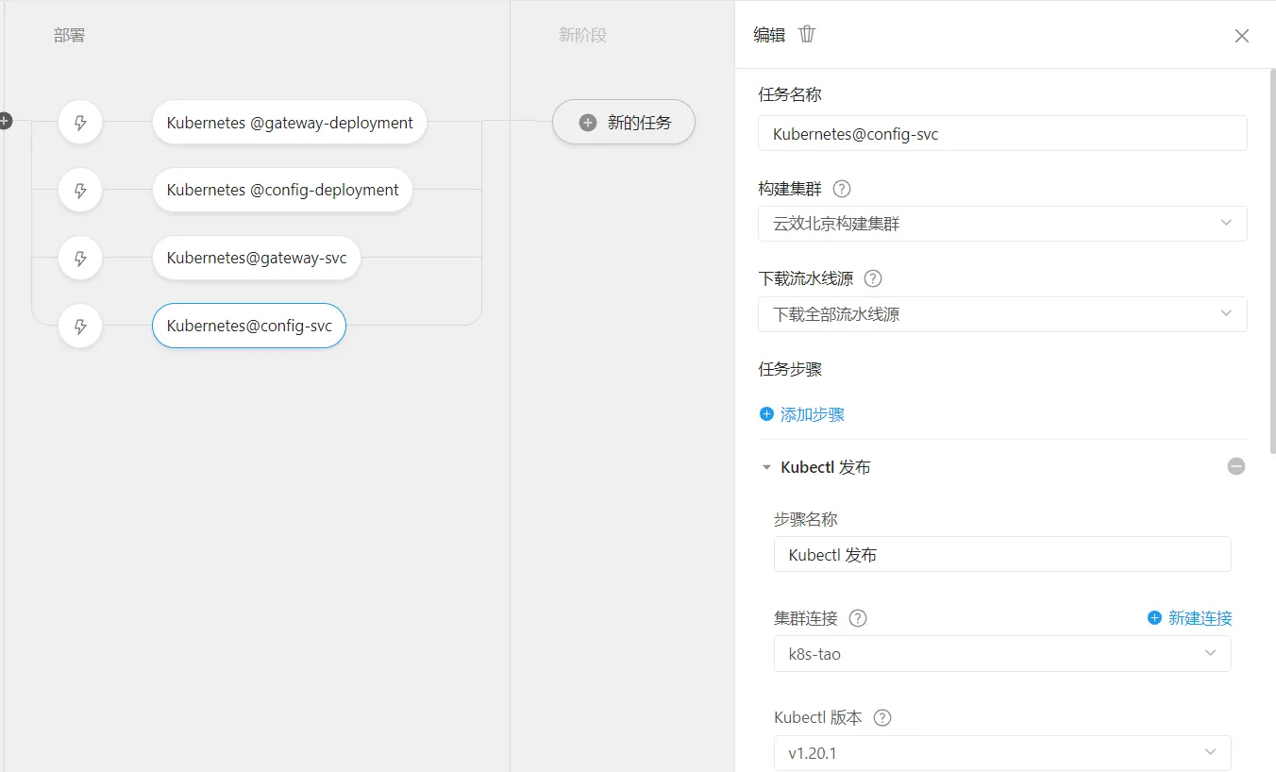Click the 添加步骤 link
The height and width of the screenshot is (772, 1276).
click(802, 414)
